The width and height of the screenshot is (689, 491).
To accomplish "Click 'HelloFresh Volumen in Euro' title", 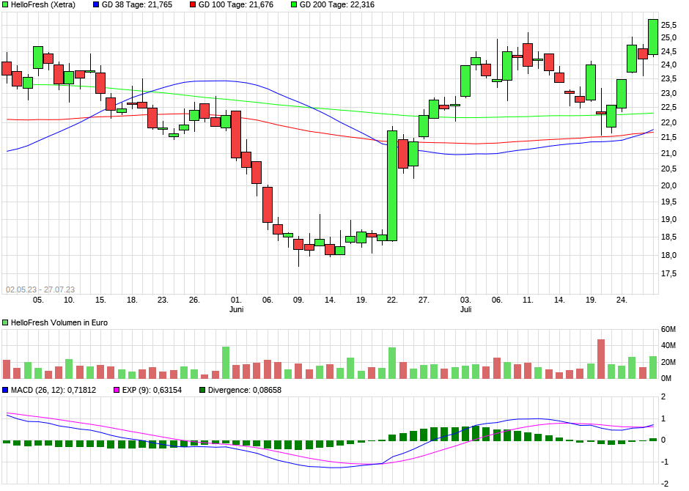I will click(59, 322).
